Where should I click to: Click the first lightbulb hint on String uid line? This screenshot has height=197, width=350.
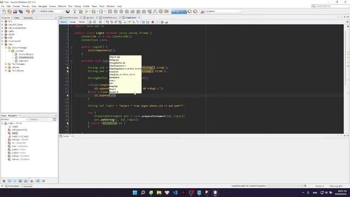click(67, 68)
